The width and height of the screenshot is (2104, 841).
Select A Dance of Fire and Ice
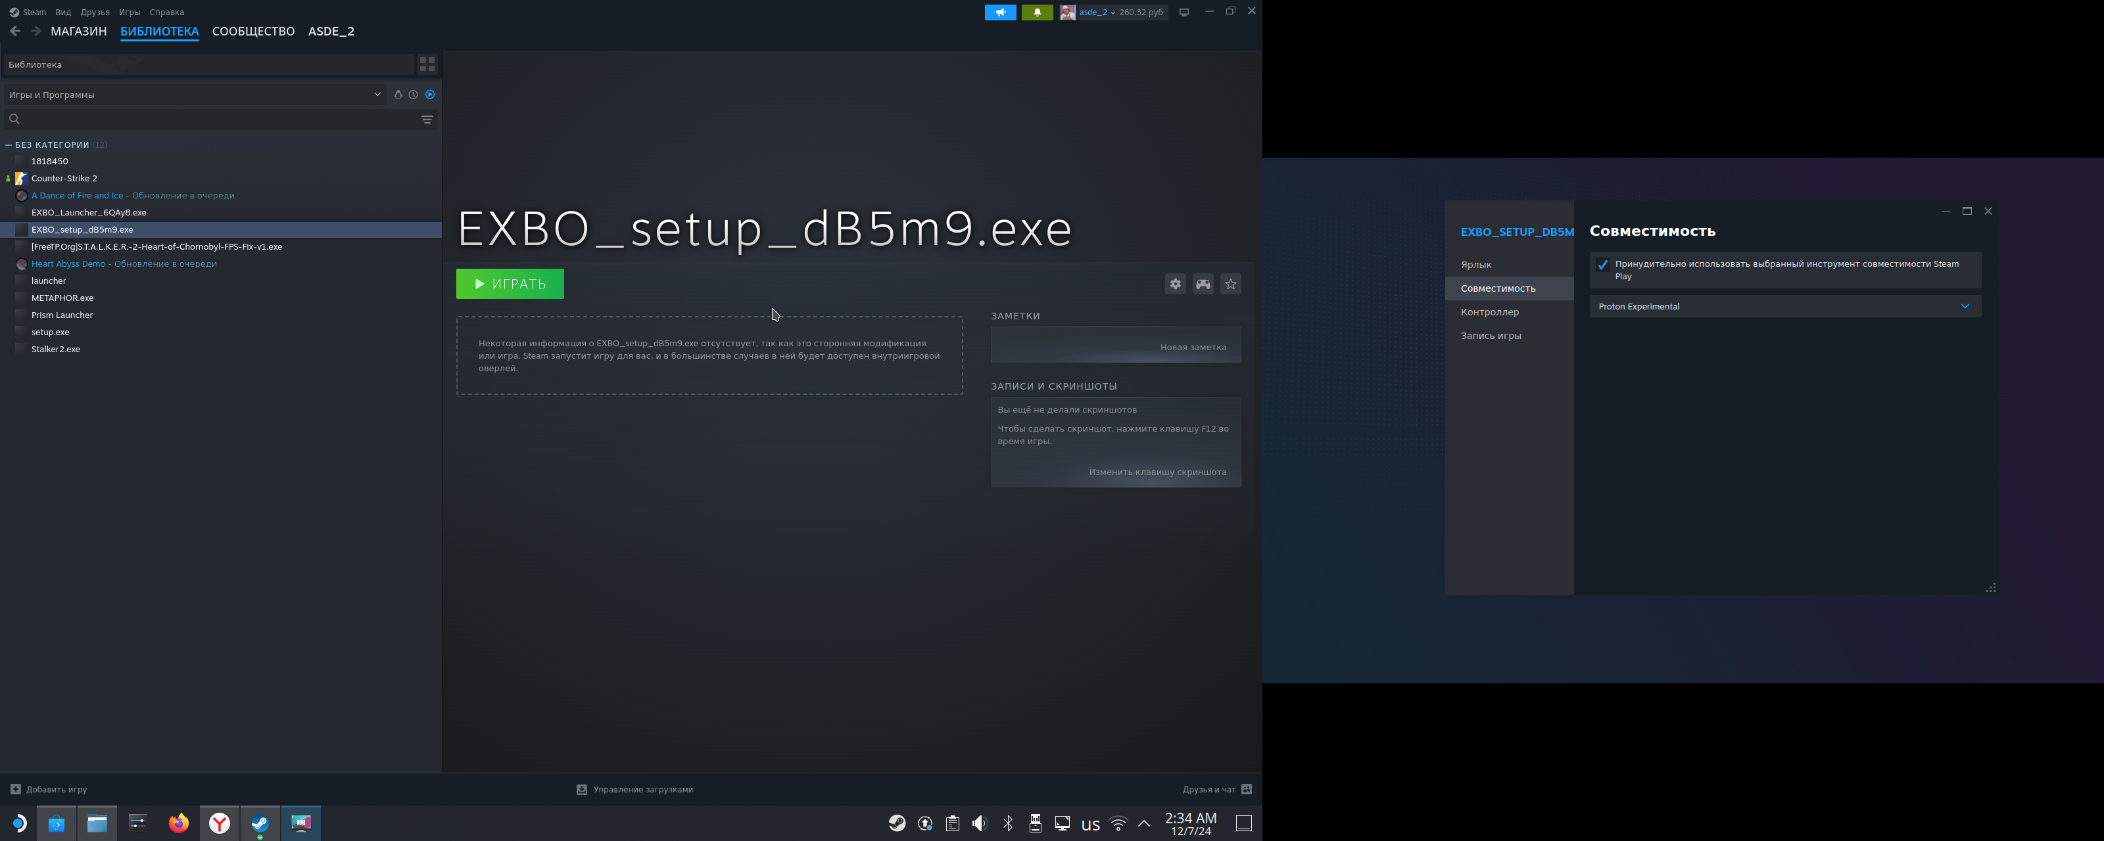[220, 195]
